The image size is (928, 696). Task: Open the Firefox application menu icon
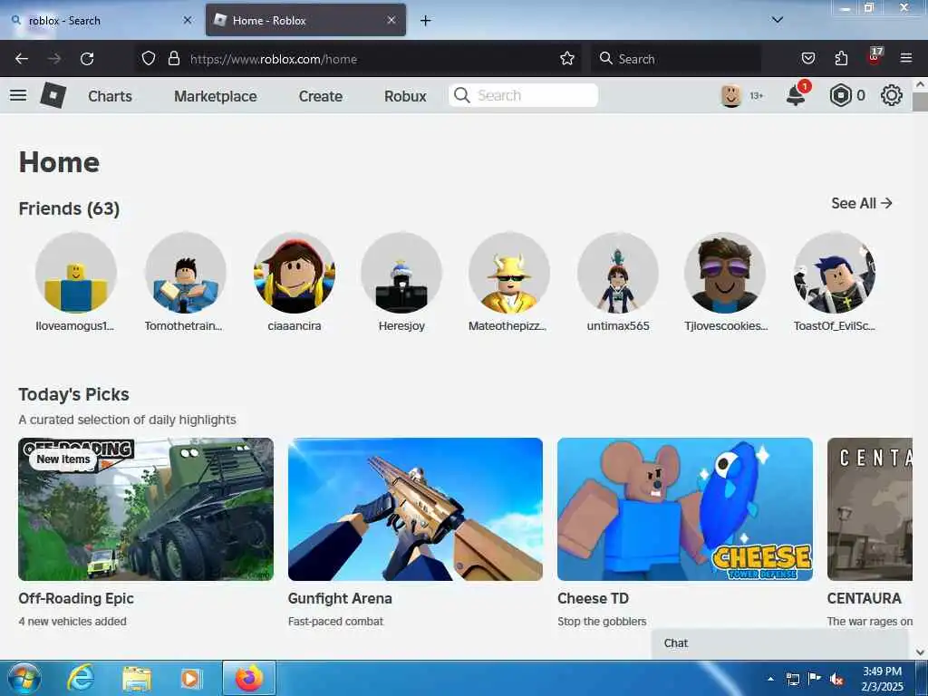tap(906, 58)
